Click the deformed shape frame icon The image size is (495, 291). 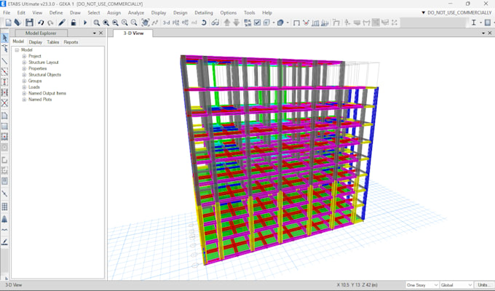[306, 23]
